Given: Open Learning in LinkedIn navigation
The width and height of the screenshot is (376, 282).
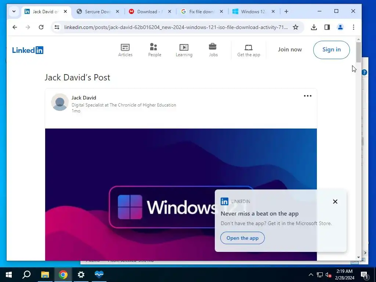Looking at the screenshot, I should point(184,50).
